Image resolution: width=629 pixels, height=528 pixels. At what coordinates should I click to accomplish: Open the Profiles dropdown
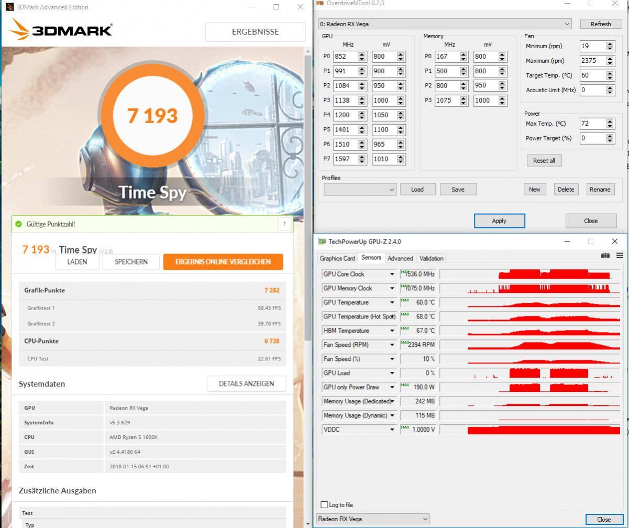point(360,190)
